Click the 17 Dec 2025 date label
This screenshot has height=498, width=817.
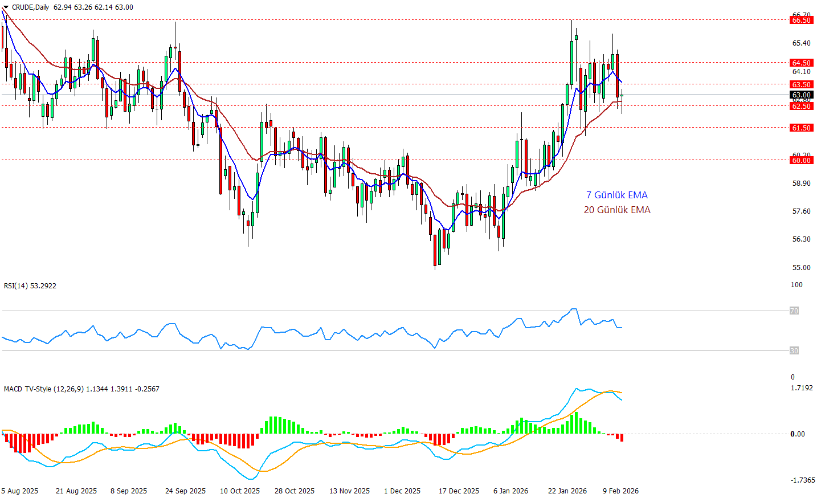click(x=459, y=491)
